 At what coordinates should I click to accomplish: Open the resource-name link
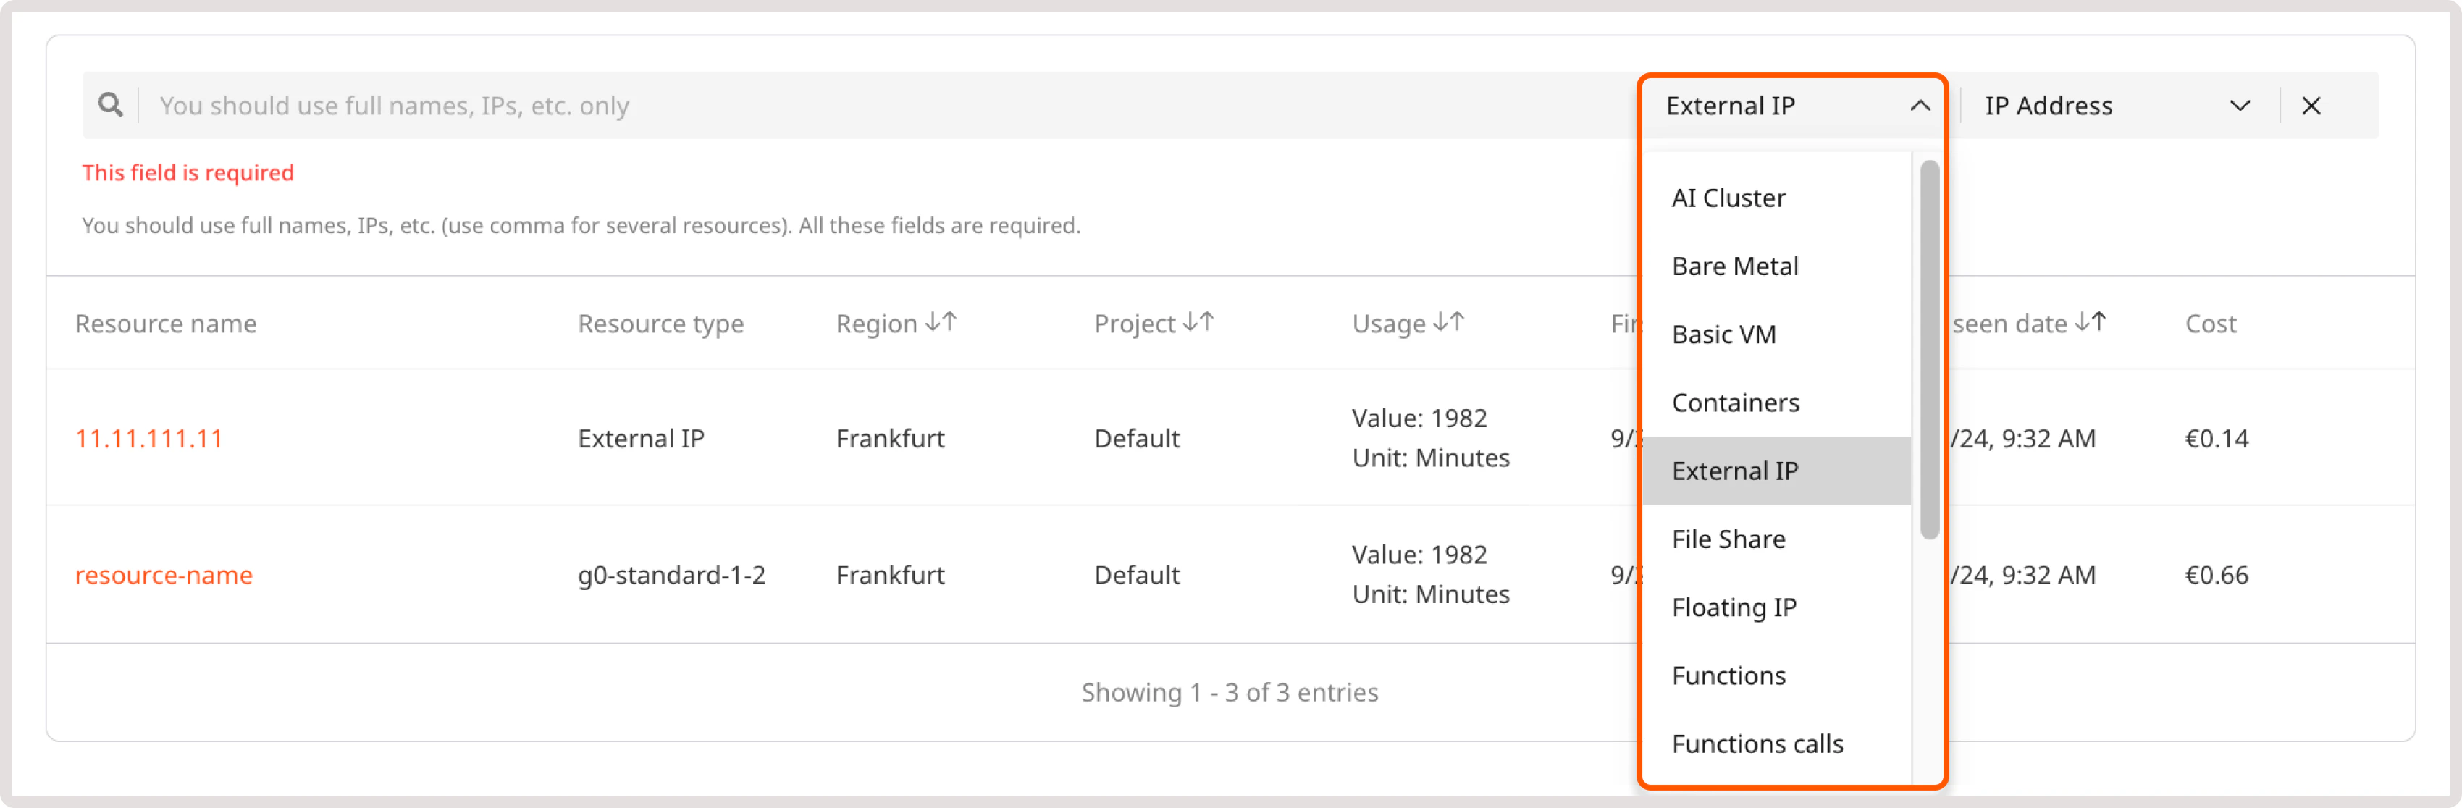(x=164, y=574)
